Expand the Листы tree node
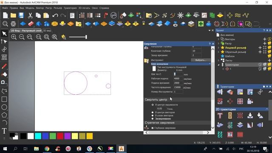272x153 pixels. (218, 60)
